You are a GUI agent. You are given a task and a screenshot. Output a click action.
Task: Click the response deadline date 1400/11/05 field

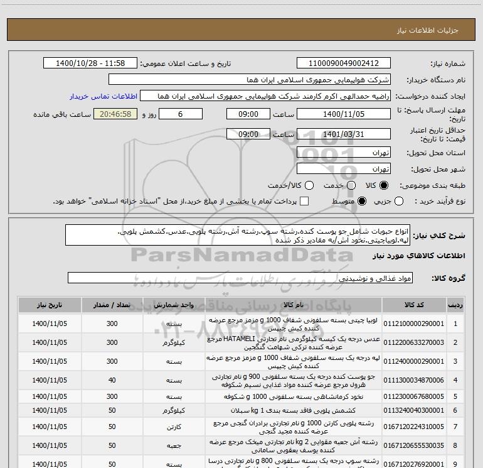point(343,114)
